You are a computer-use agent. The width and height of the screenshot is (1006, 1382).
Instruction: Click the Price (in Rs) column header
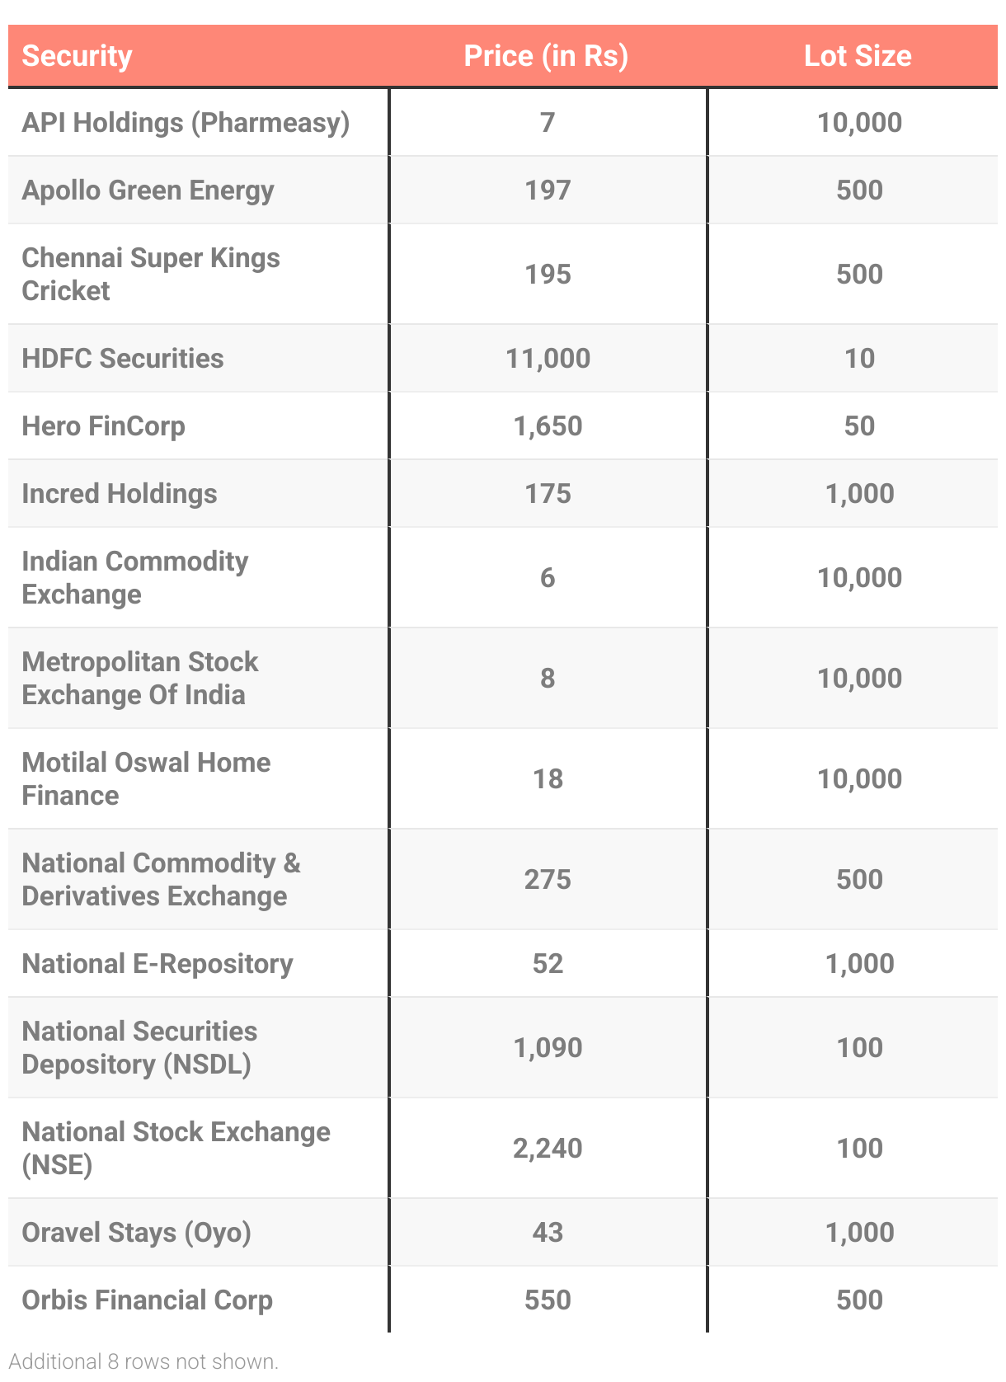(x=546, y=56)
